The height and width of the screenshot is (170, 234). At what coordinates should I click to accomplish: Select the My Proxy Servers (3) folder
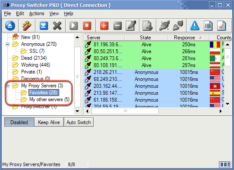coord(42,86)
